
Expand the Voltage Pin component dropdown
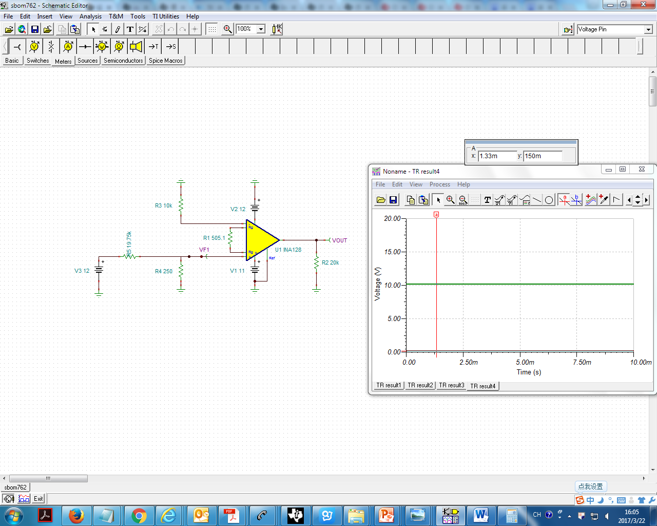coord(648,30)
